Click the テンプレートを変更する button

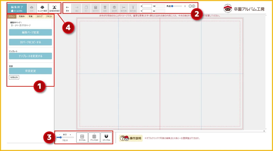point(30,56)
